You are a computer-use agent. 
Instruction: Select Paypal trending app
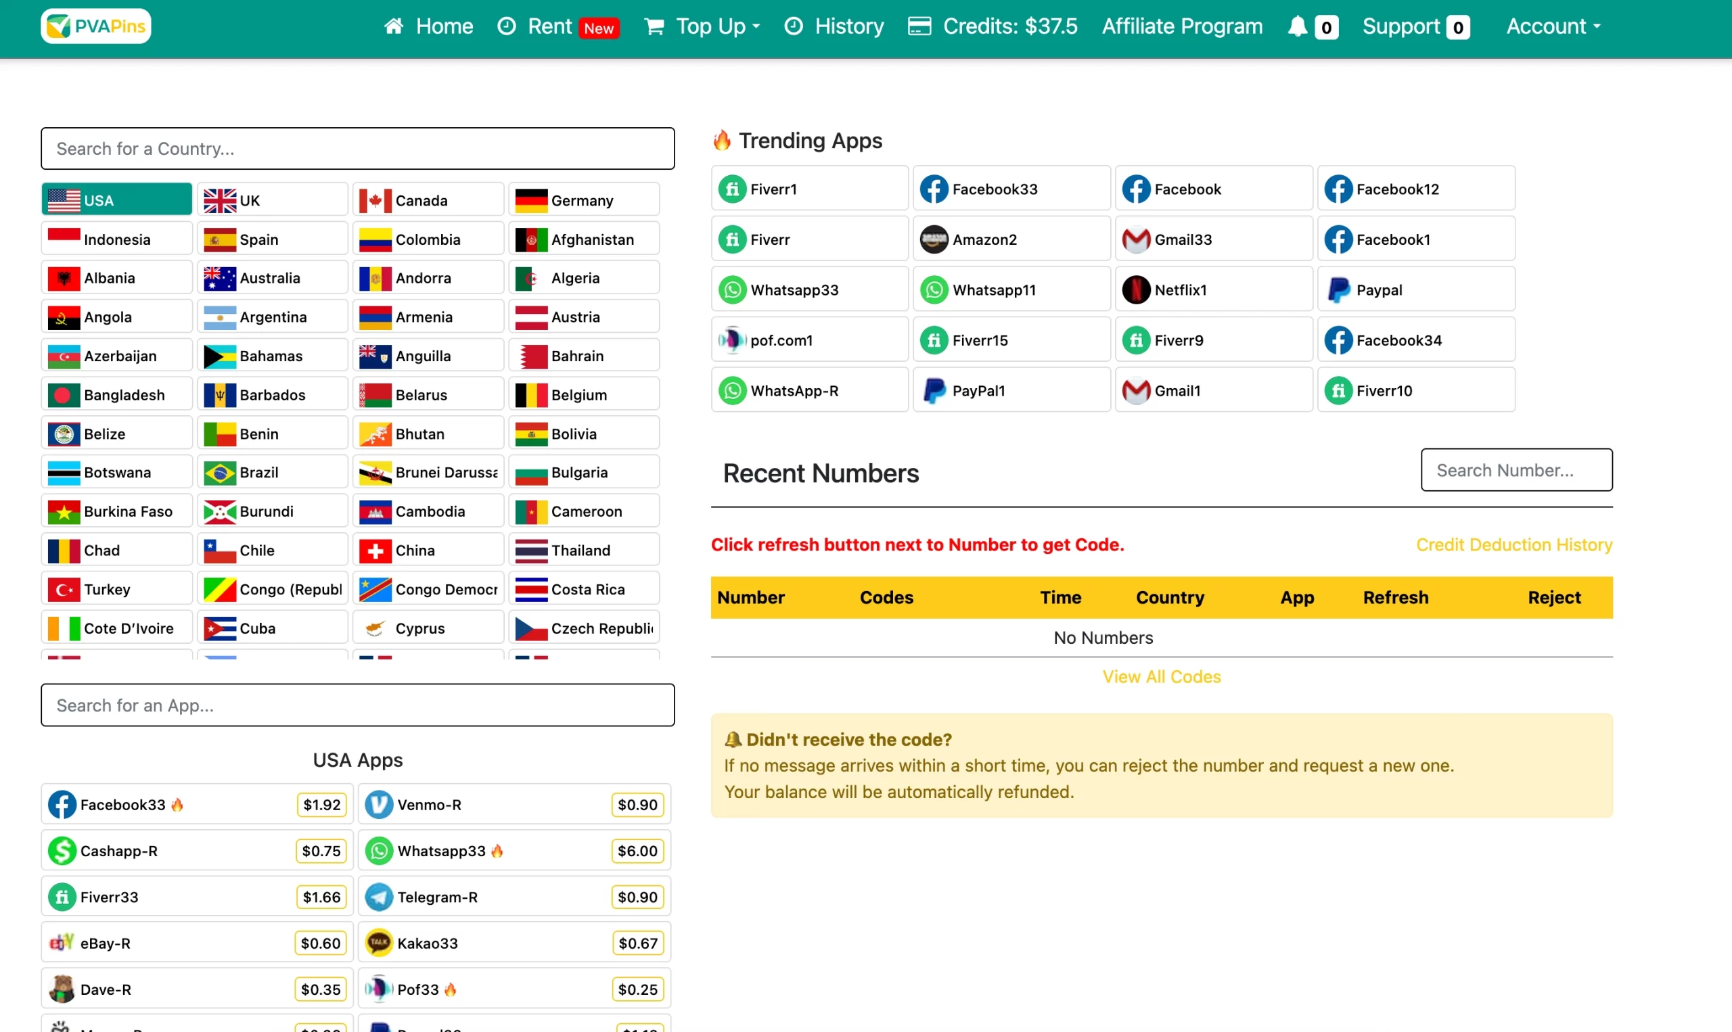(1416, 289)
